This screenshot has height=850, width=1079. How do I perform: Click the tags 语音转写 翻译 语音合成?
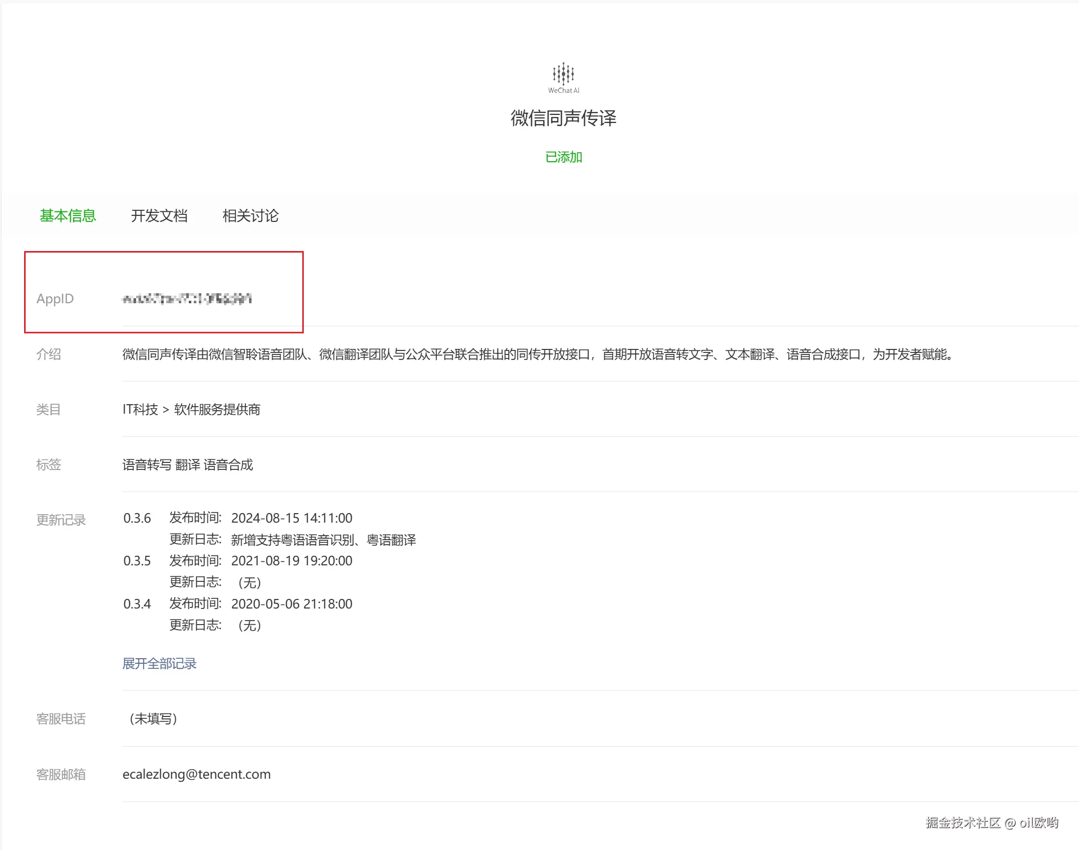click(187, 465)
